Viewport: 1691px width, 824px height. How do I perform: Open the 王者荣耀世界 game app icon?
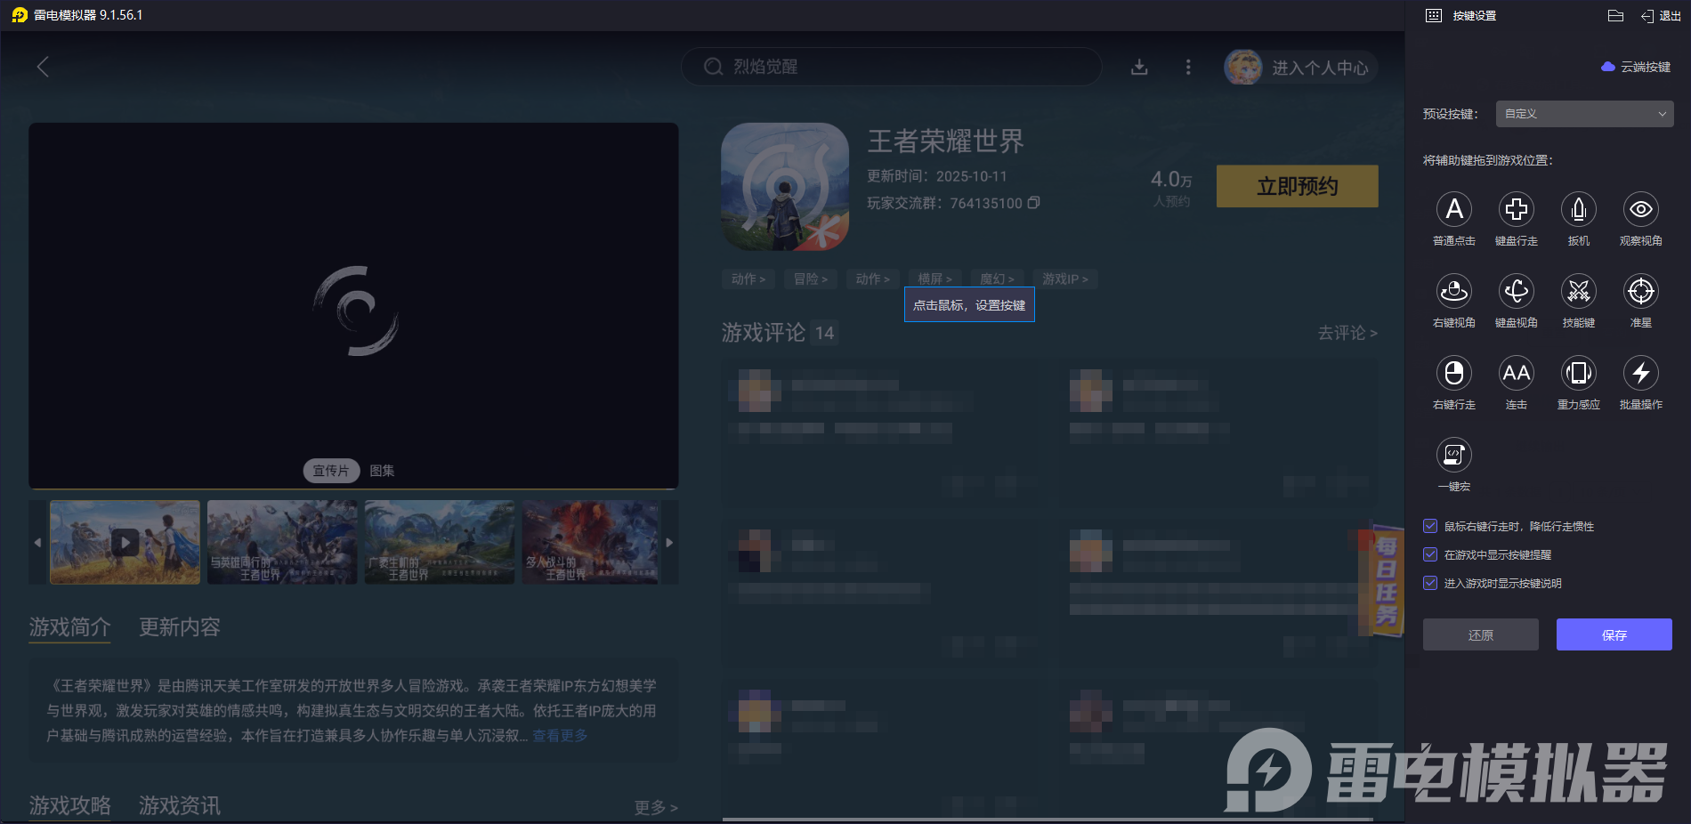coord(785,187)
